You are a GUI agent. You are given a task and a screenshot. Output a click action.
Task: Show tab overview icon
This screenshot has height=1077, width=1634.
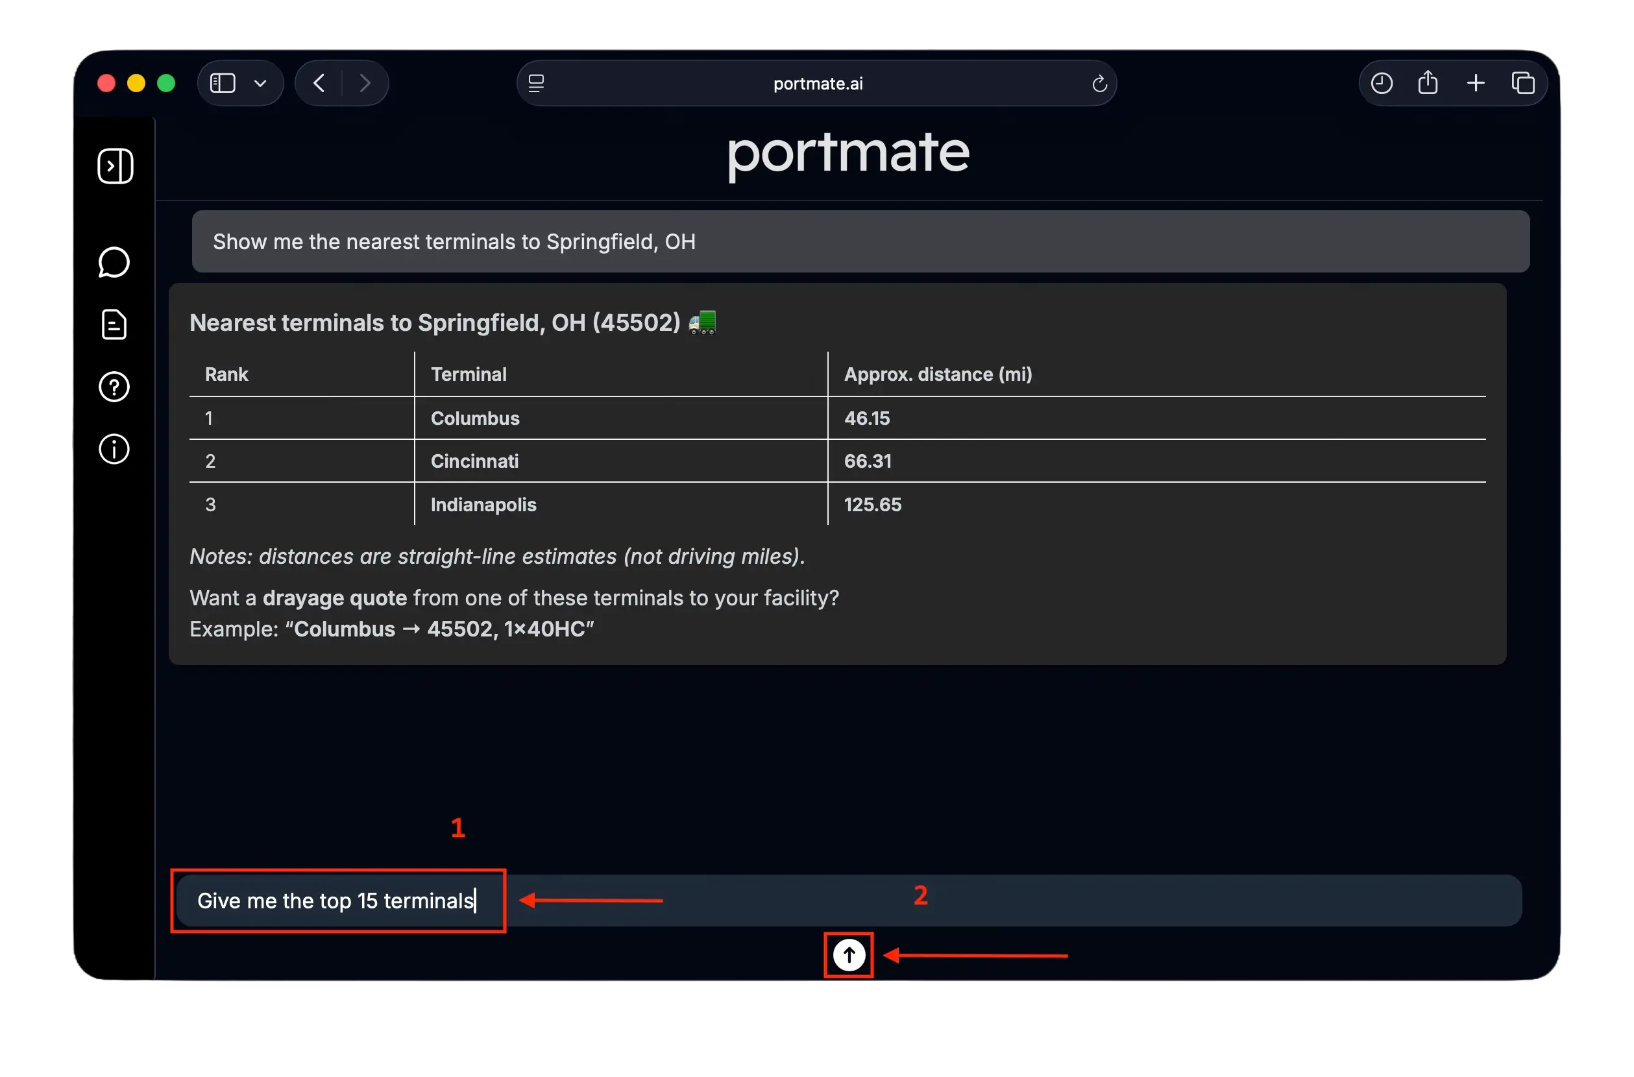click(x=1523, y=83)
